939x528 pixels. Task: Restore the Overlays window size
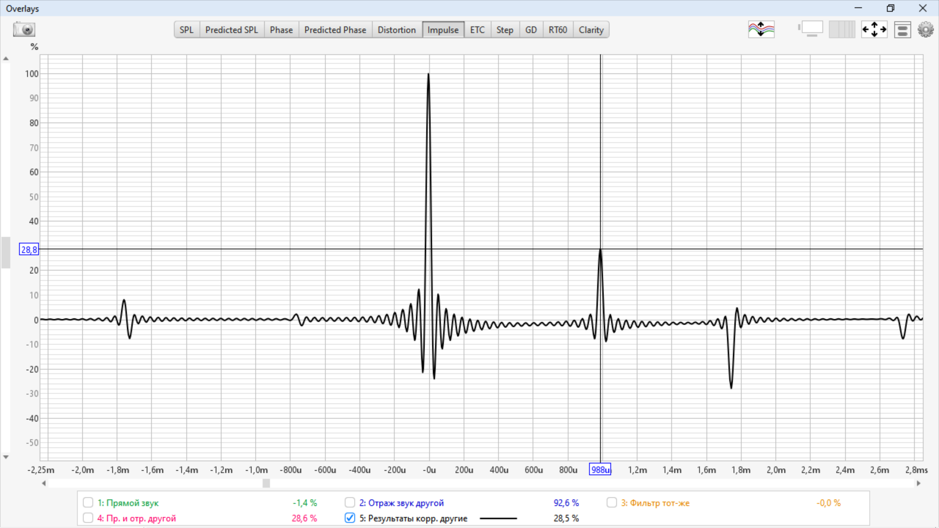pyautogui.click(x=890, y=8)
